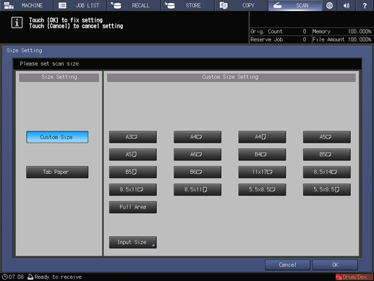Open help with the question mark icon
The width and height of the screenshot is (374, 281).
pos(365,5)
